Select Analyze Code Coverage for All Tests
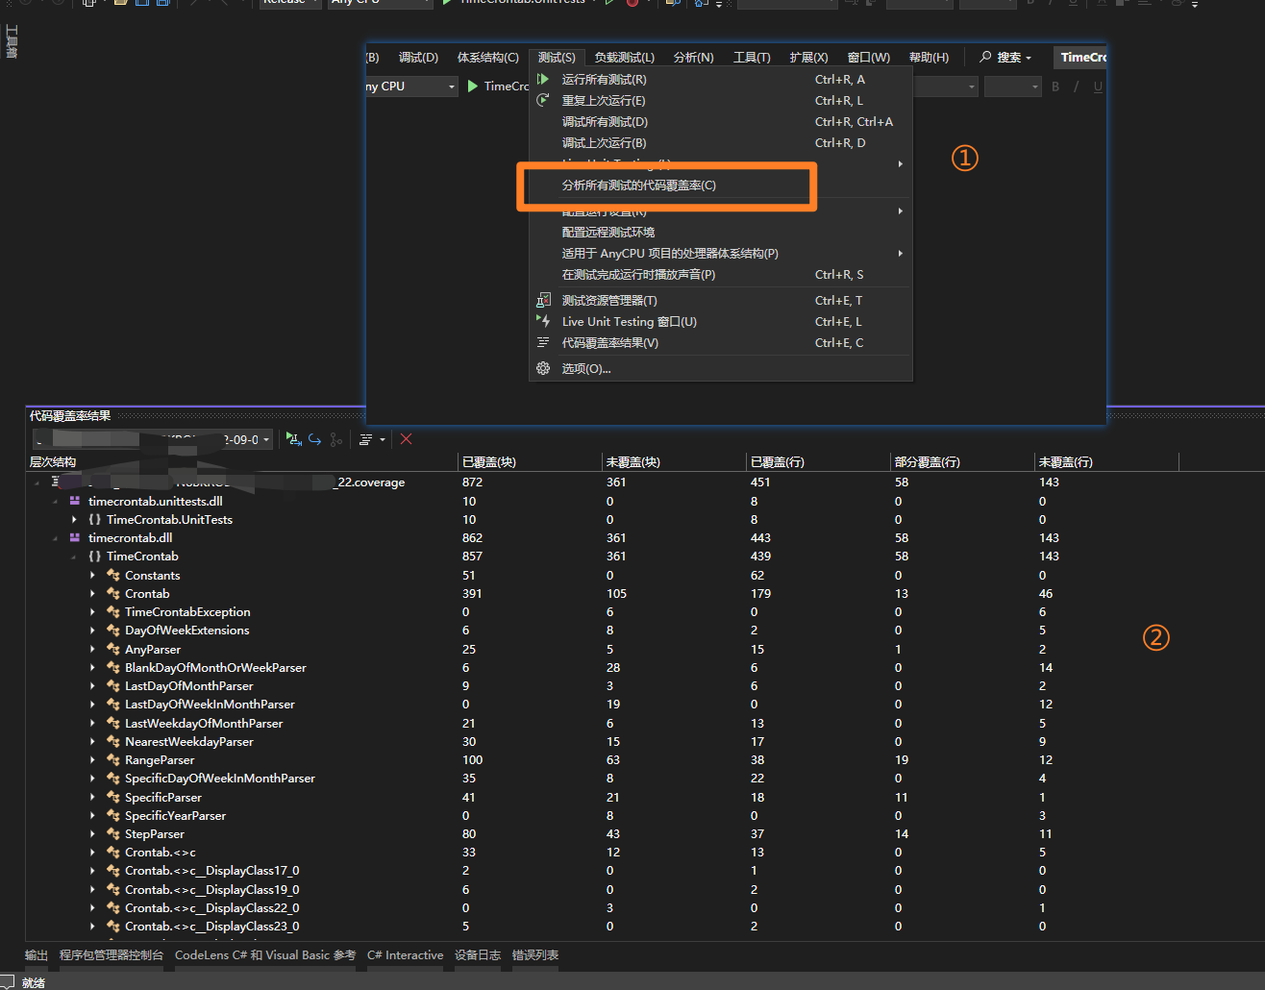The width and height of the screenshot is (1265, 990). (639, 186)
